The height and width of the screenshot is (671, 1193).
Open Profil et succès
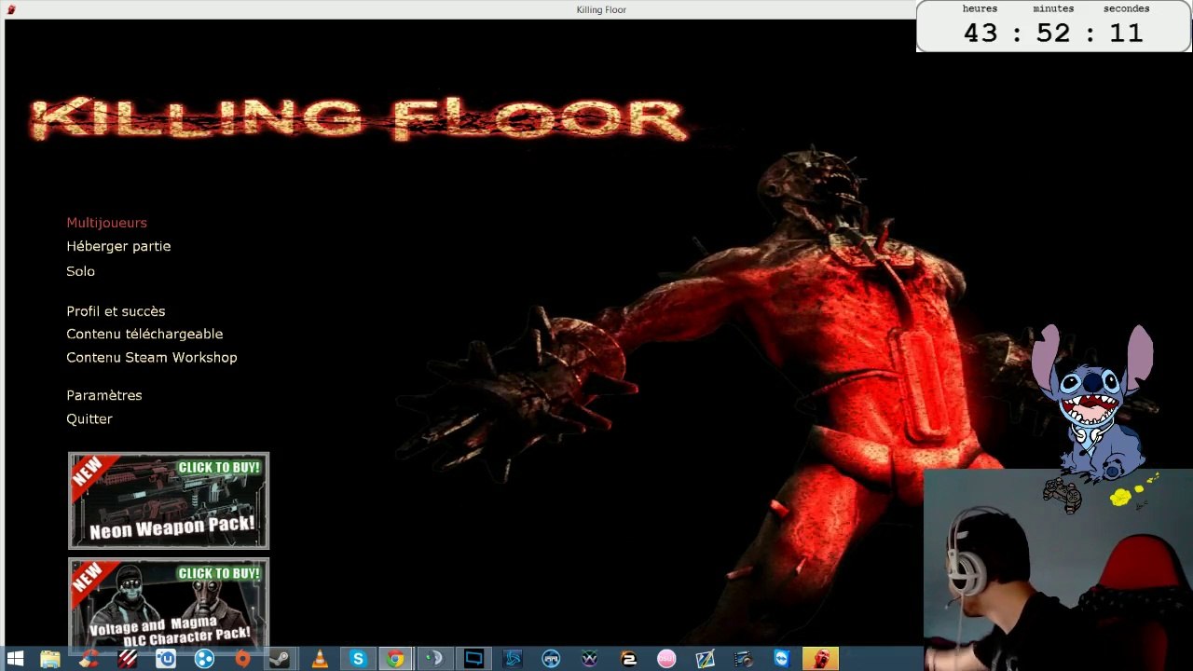pos(116,311)
